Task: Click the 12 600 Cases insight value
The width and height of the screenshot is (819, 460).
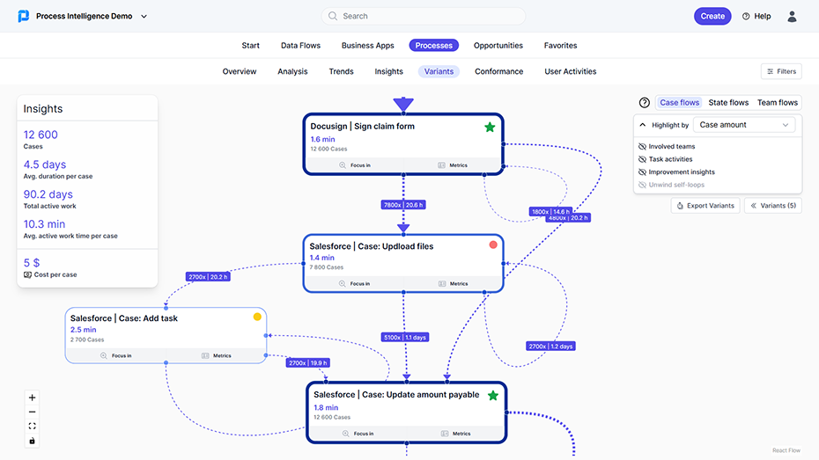Action: point(41,135)
